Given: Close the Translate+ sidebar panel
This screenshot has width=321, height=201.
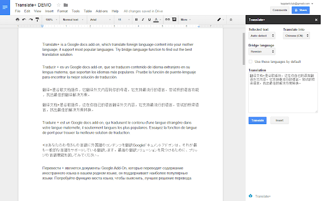Looking at the screenshot, I should (315, 20).
